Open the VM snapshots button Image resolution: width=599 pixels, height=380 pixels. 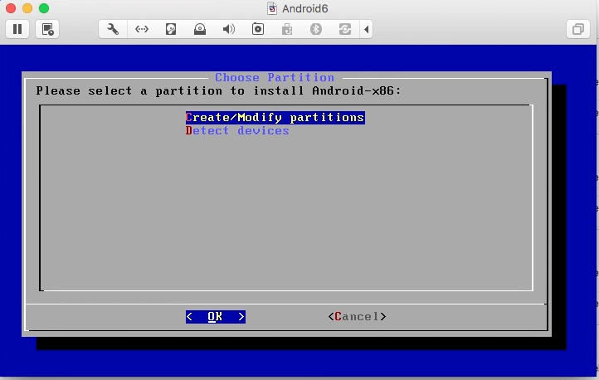(x=47, y=29)
